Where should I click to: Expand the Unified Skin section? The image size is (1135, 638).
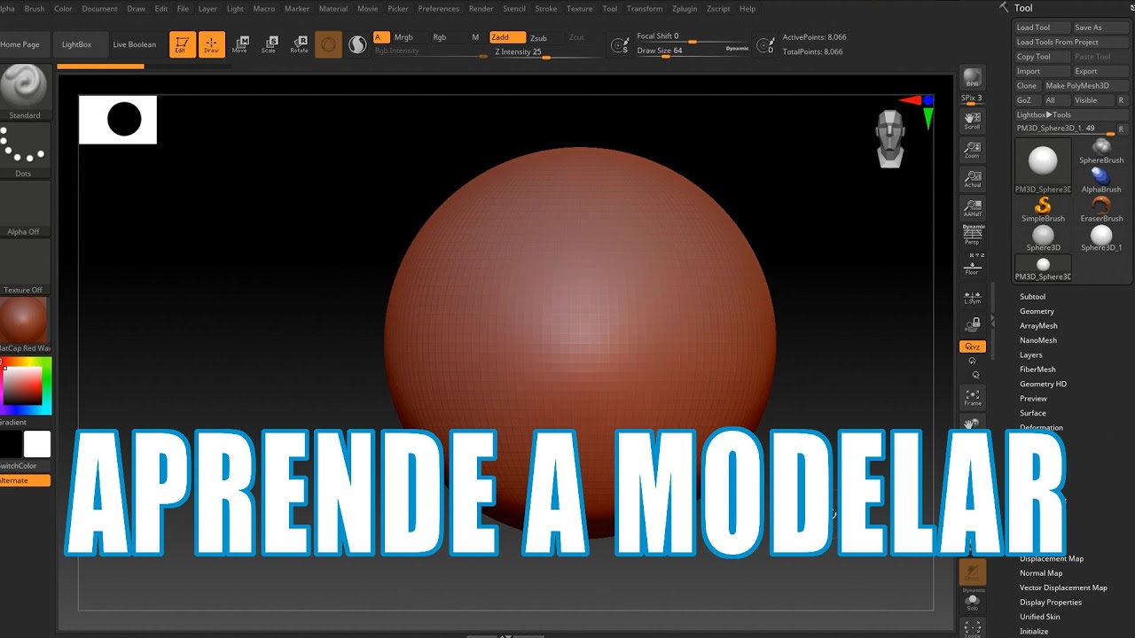1039,617
